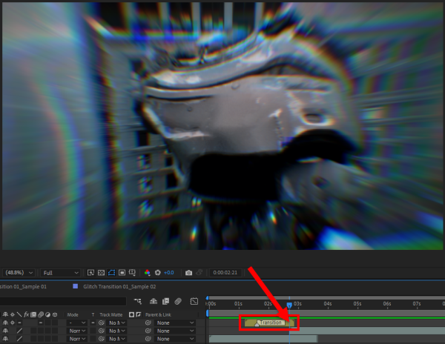Take a snapshot with the camera icon
The image size is (445, 344).
pyautogui.click(x=189, y=273)
